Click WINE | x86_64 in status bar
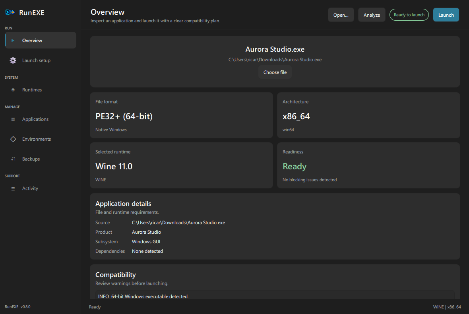This screenshot has height=314, width=469. coord(447,307)
